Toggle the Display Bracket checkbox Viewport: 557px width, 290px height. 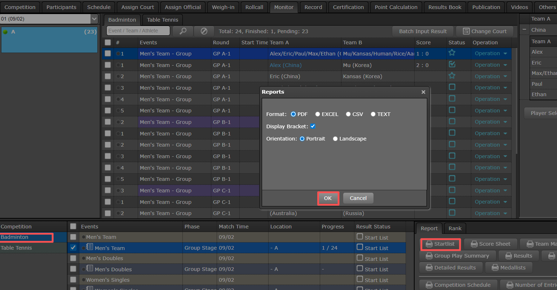coord(313,126)
